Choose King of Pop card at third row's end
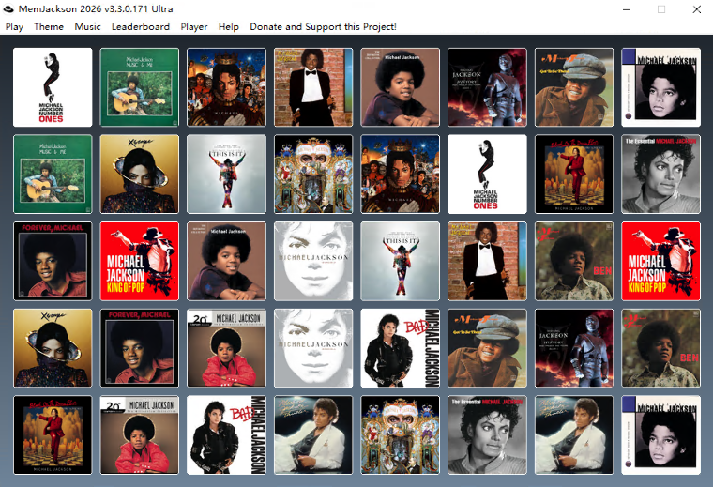Screen dimensions: 713x487 tap(661, 262)
